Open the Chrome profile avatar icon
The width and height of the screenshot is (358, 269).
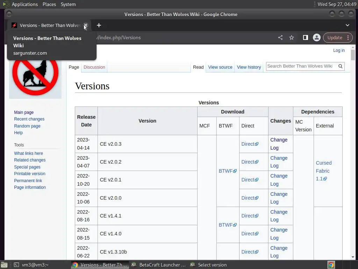317,37
